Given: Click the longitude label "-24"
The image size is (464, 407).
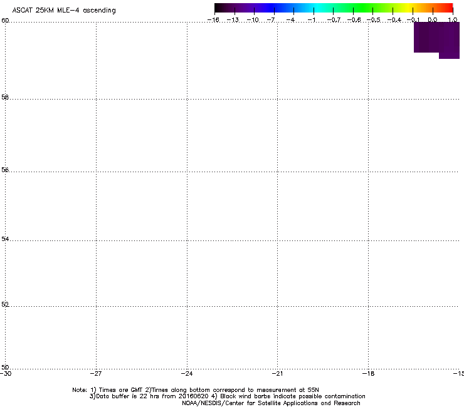Looking at the screenshot, I should pyautogui.click(x=187, y=374).
